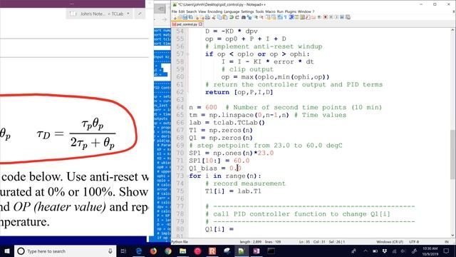This screenshot has width=456, height=257.
Task: Open File Explorer from the taskbar
Action: coord(182,251)
